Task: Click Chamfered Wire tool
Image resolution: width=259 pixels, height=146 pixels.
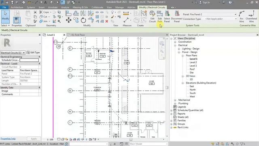Action: 251,17
